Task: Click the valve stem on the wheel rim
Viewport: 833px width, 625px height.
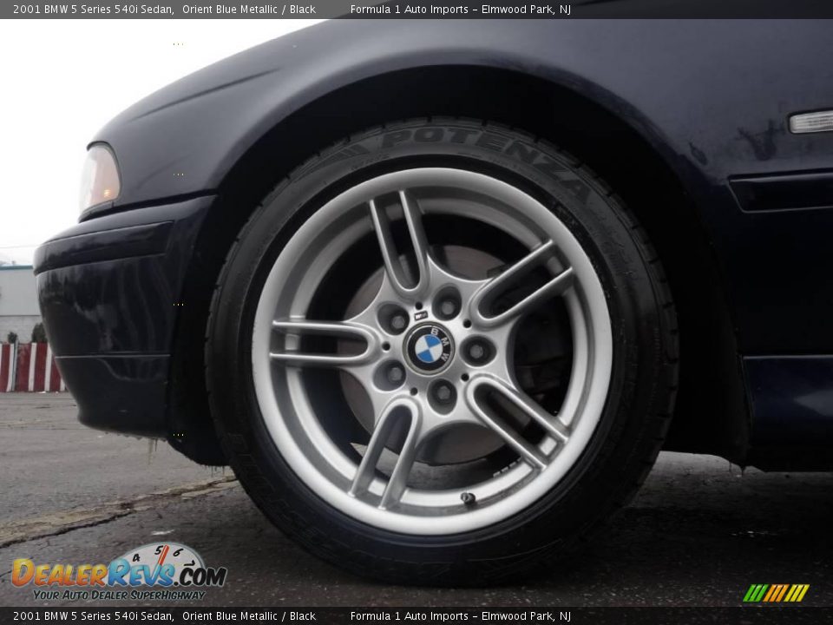Action: 468,498
